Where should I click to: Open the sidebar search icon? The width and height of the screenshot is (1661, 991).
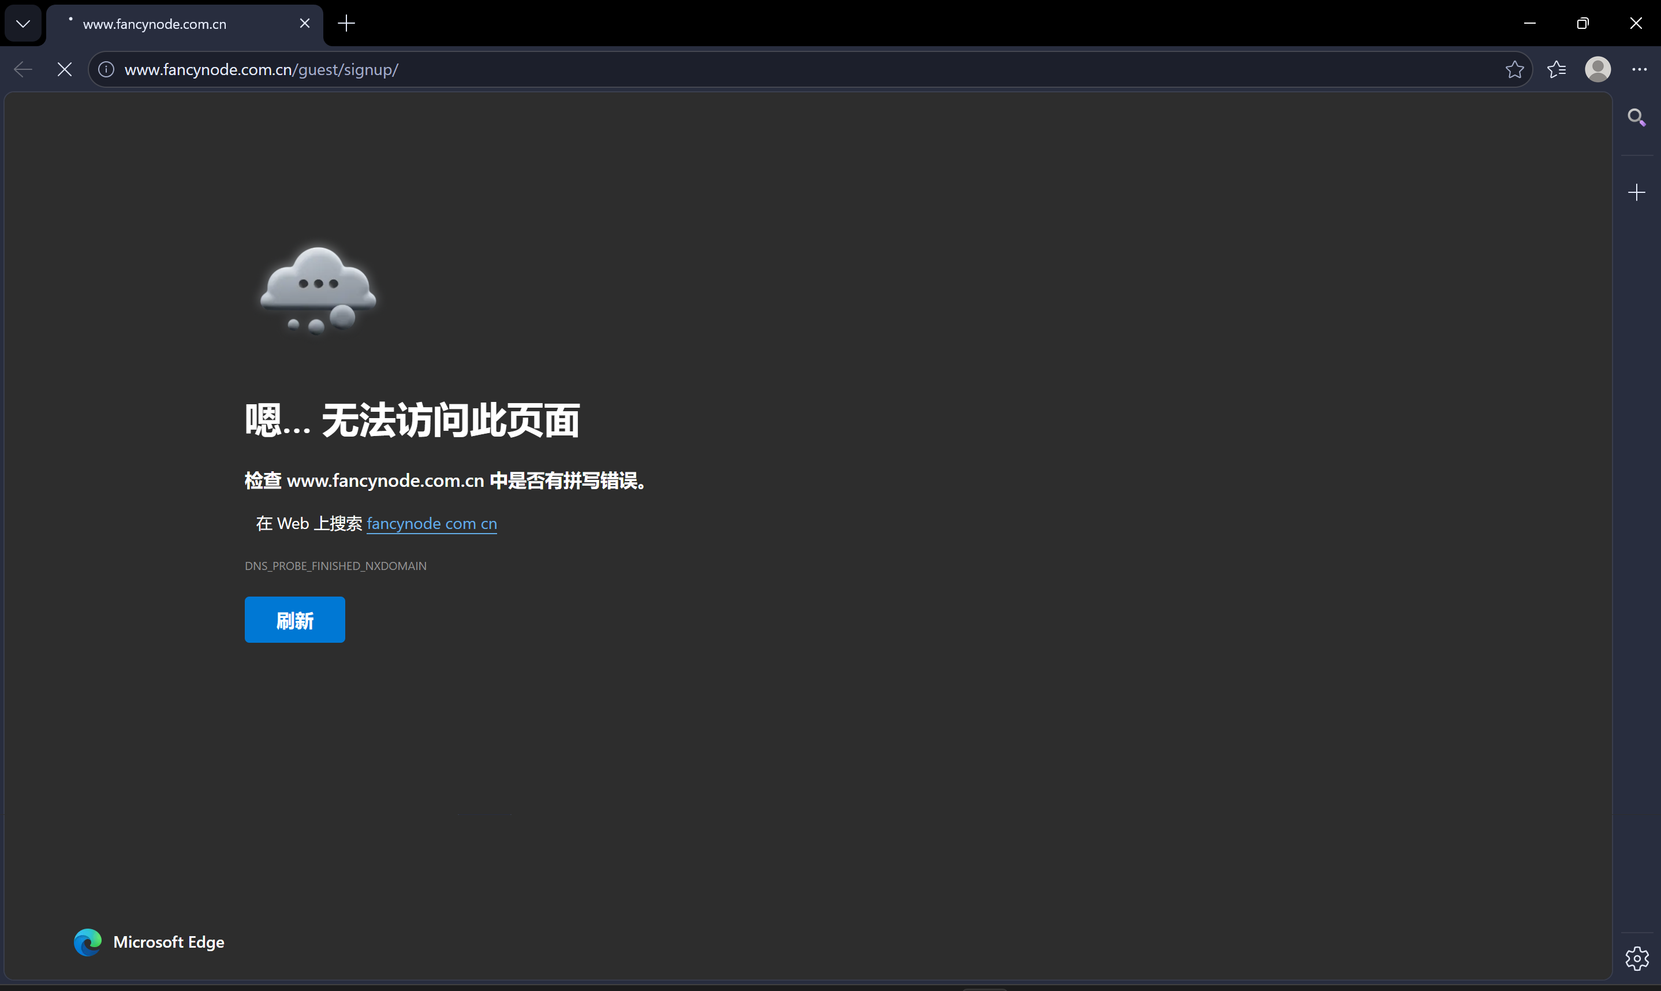click(1636, 118)
